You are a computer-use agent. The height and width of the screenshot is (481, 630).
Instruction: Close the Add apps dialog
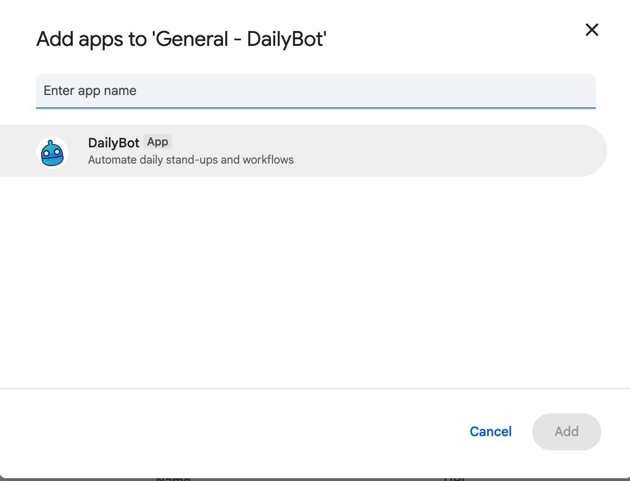tap(592, 30)
